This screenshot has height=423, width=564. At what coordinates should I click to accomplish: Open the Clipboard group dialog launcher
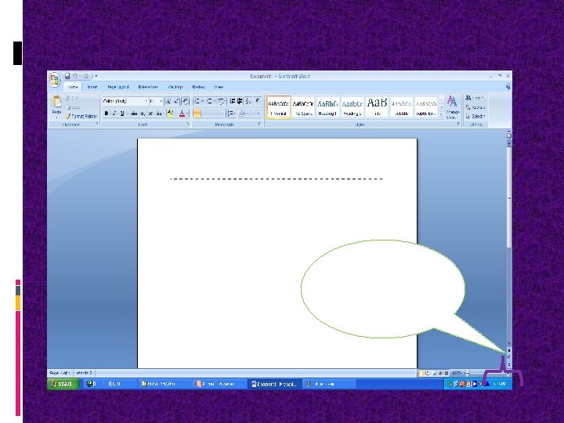(97, 125)
